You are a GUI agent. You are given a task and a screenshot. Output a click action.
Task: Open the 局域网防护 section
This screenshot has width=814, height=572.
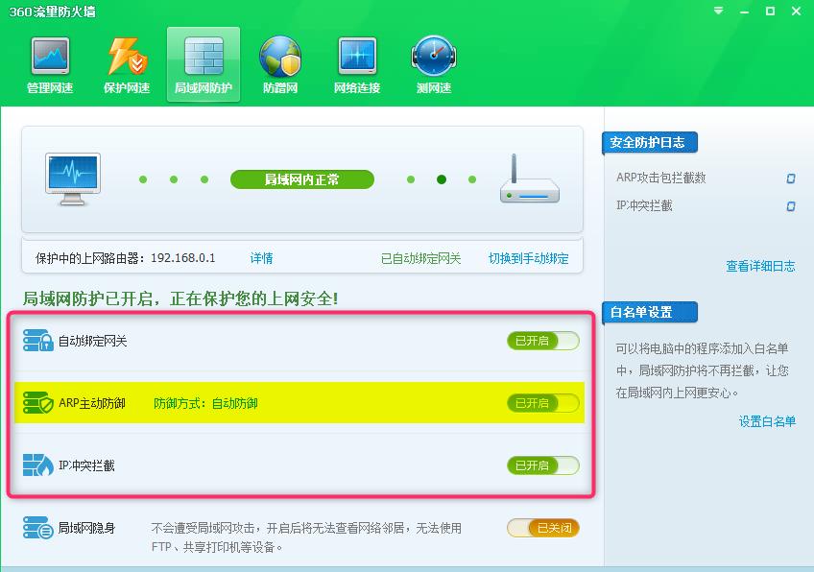click(x=203, y=63)
